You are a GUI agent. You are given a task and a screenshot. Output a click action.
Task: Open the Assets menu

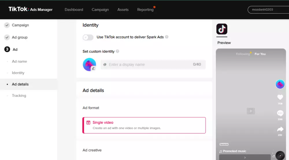click(x=123, y=10)
